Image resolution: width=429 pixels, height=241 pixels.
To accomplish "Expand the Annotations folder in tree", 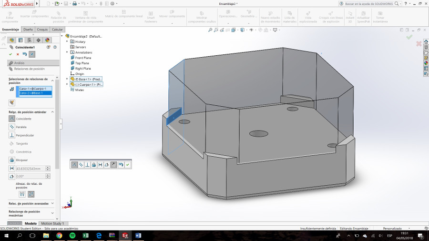I will pos(67,52).
